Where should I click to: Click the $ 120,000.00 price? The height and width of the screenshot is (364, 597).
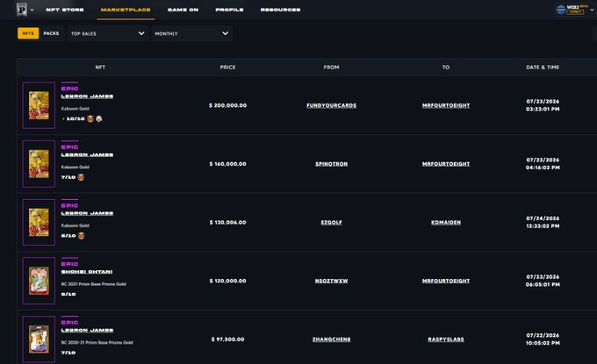[227, 281]
